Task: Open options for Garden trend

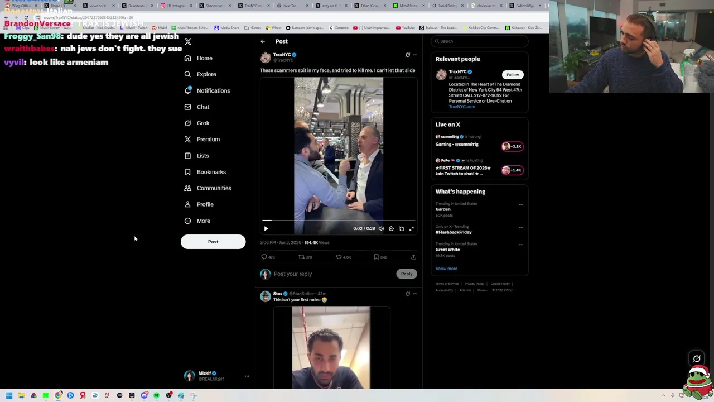Action: 521,204
